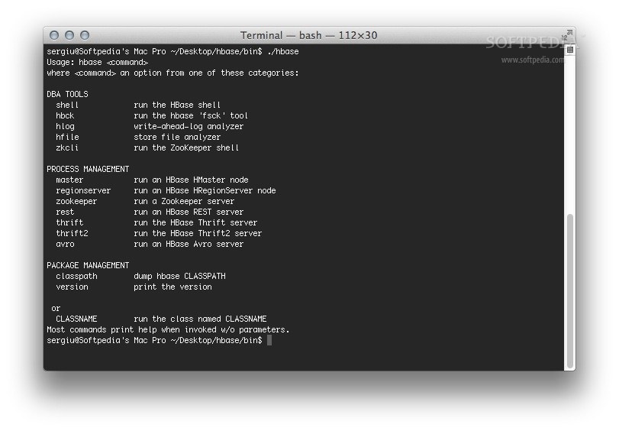Click the 'version' command text

tap(72, 287)
